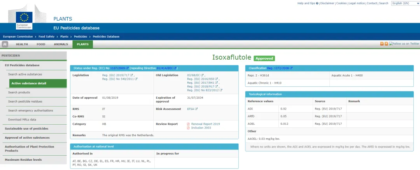The height and width of the screenshot is (170, 420).
Task: Open Inclusion 2003 document
Action: point(201,128)
